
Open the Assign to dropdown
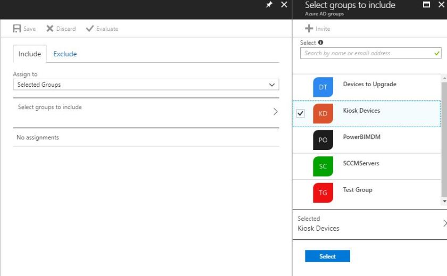pos(146,85)
